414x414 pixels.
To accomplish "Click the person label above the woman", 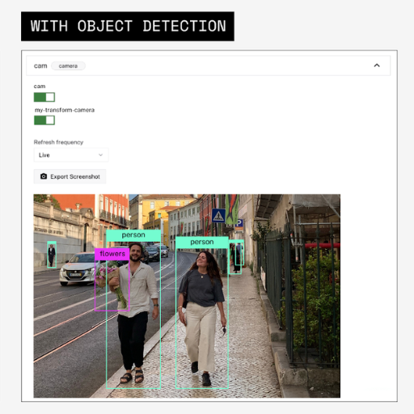I will point(202,242).
